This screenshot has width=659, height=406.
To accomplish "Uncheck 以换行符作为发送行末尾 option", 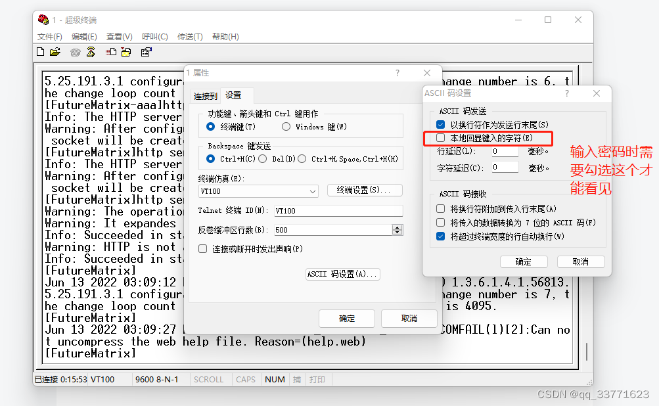I will (441, 124).
